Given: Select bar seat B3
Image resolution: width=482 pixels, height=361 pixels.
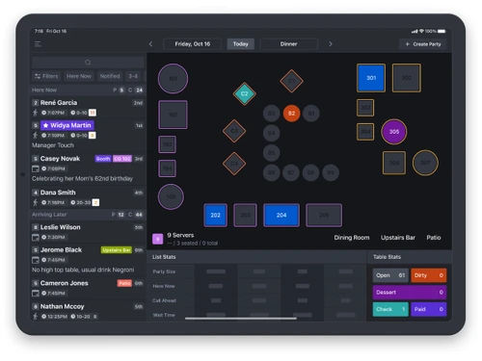Looking at the screenshot, I should point(272,114).
